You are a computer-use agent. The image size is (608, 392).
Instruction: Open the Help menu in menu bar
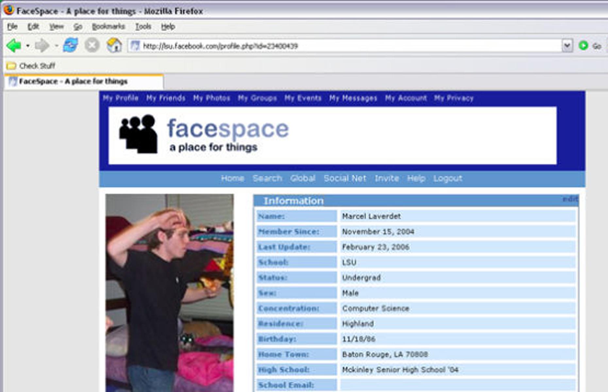coord(168,26)
